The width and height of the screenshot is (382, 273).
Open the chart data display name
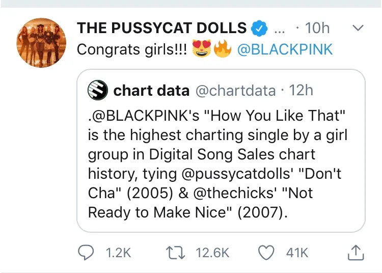coord(151,91)
